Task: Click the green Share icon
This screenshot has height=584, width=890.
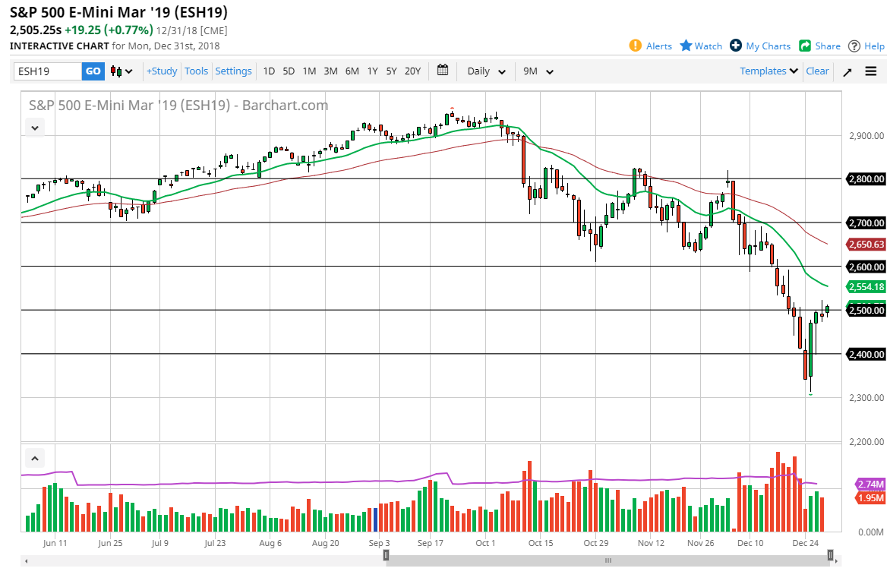Action: [x=803, y=46]
